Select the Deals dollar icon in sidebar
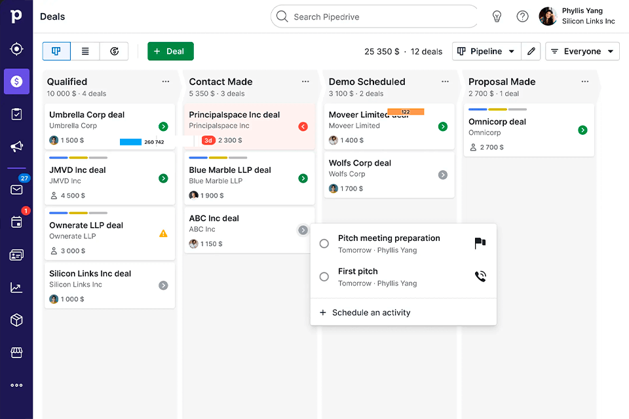Viewport: 629px width, 419px height. pyautogui.click(x=16, y=81)
